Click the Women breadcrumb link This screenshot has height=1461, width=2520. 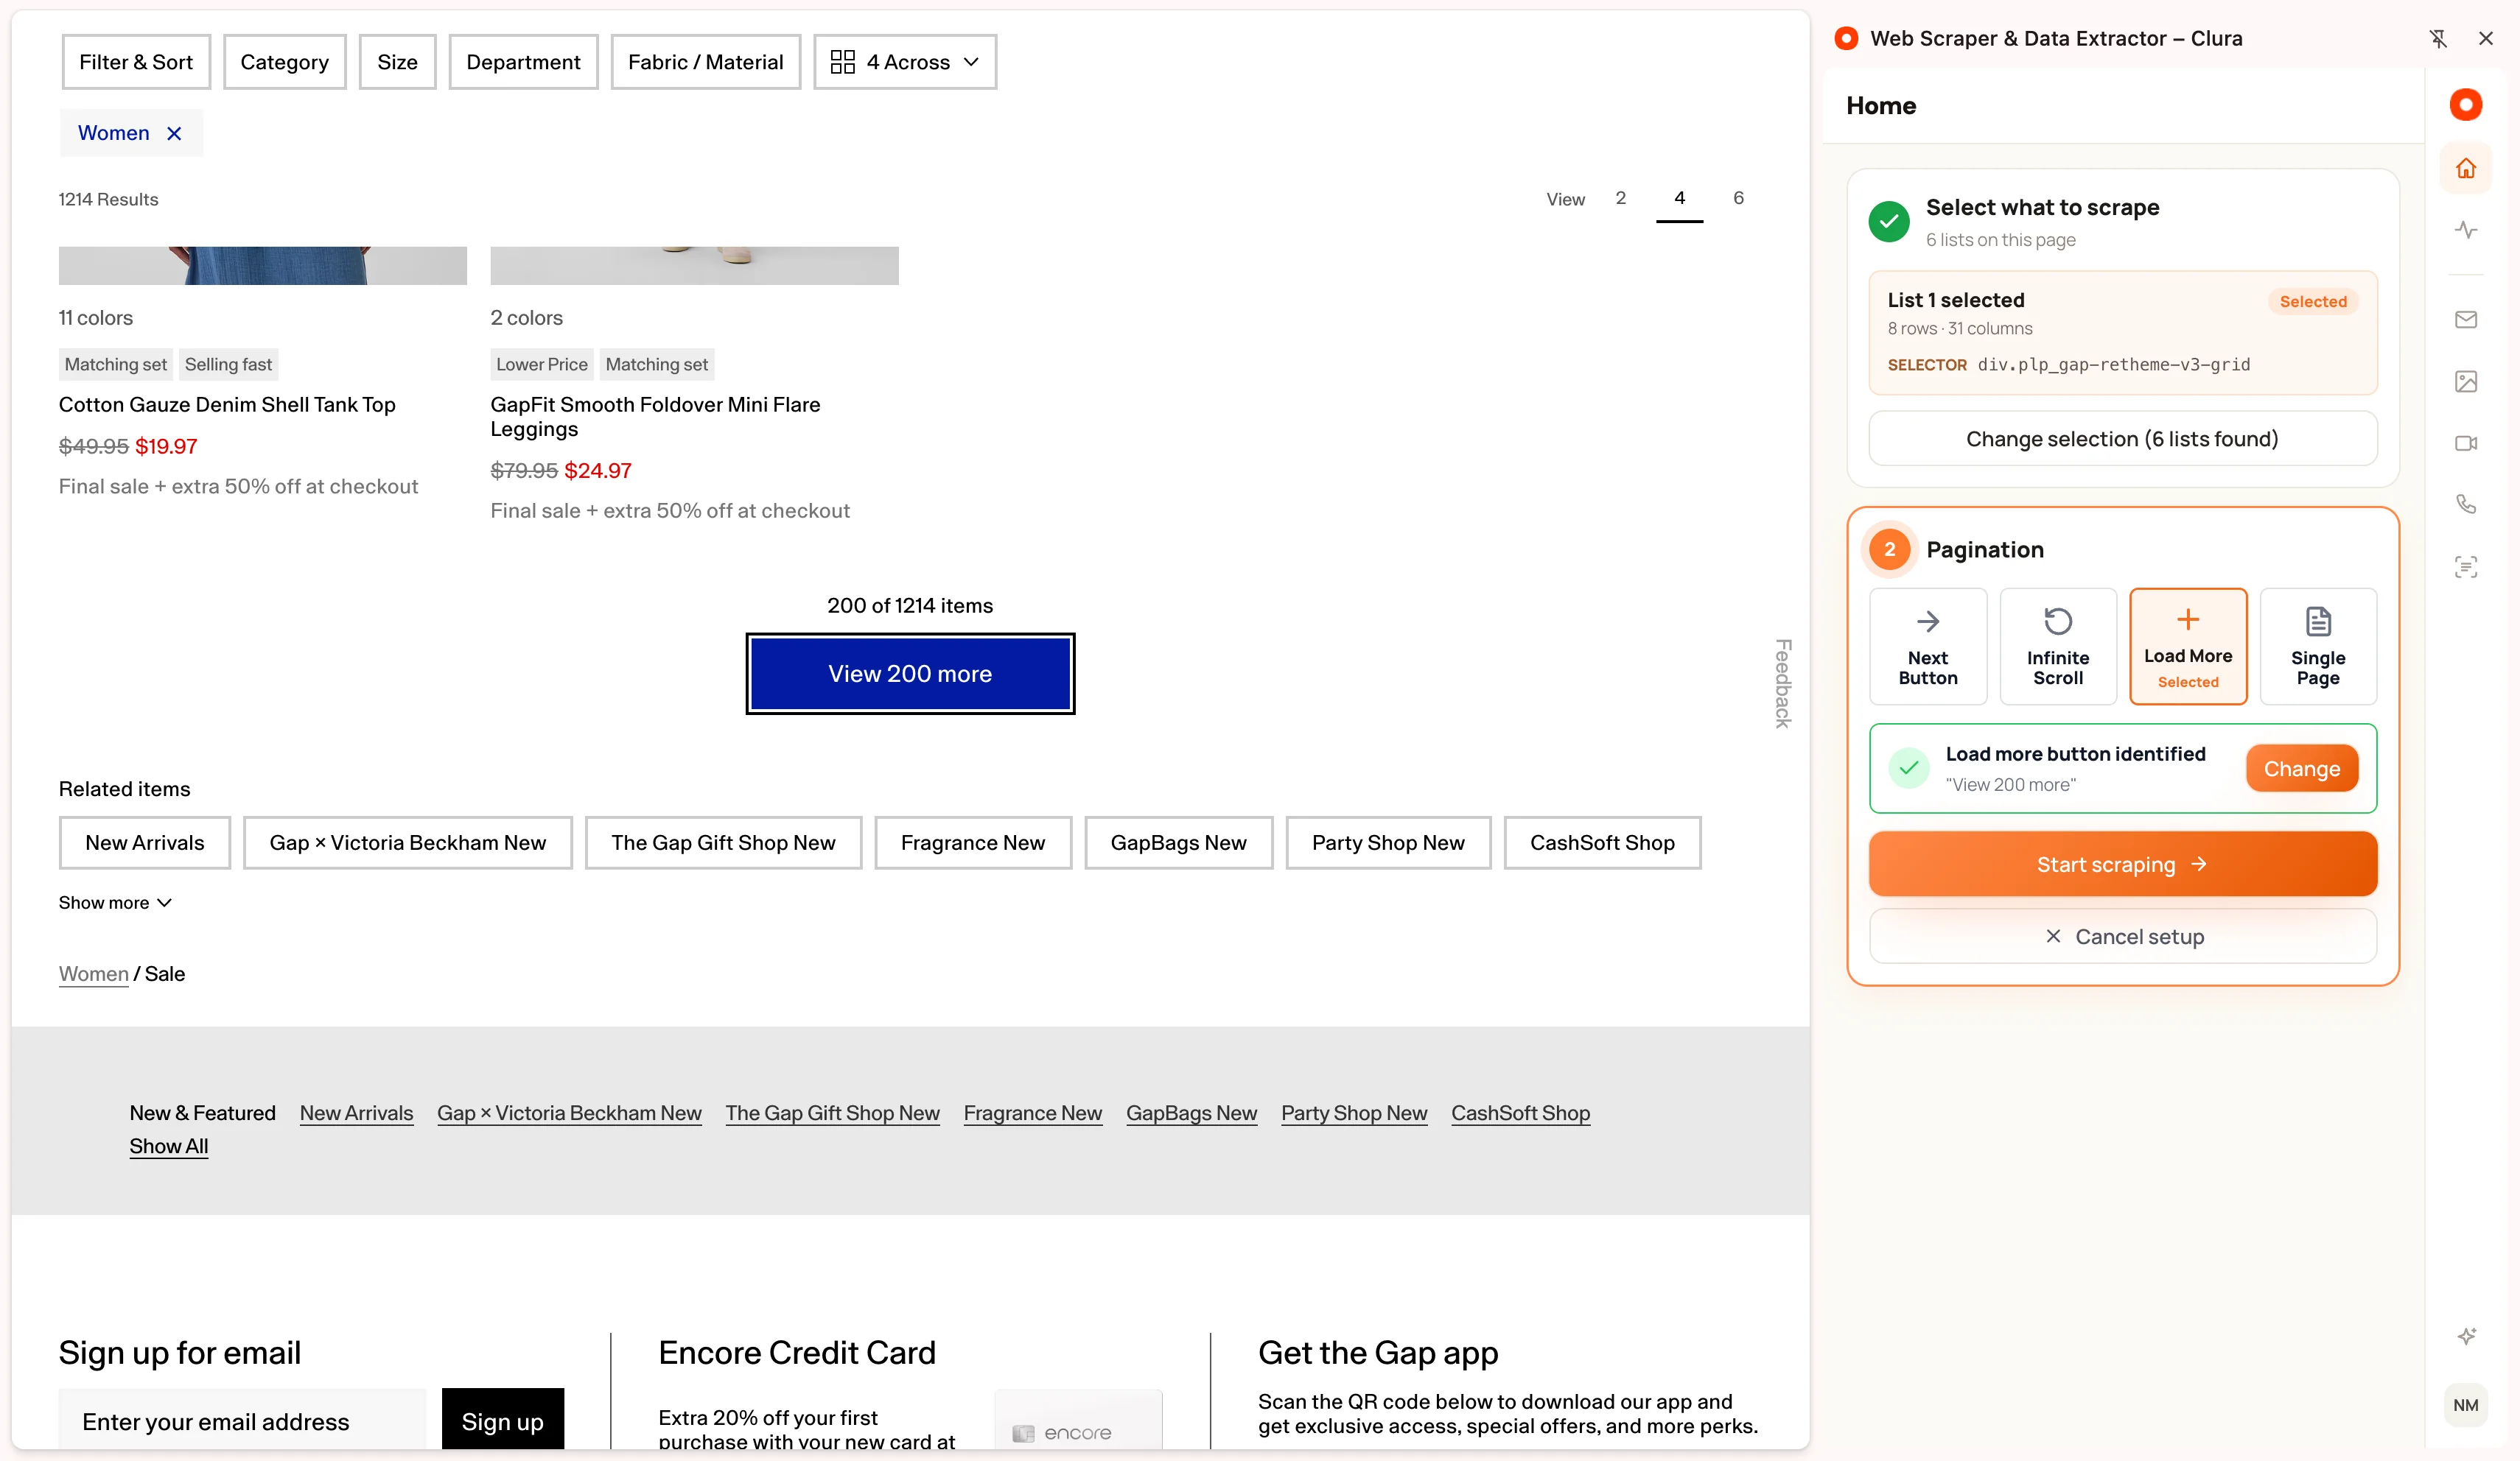[93, 974]
